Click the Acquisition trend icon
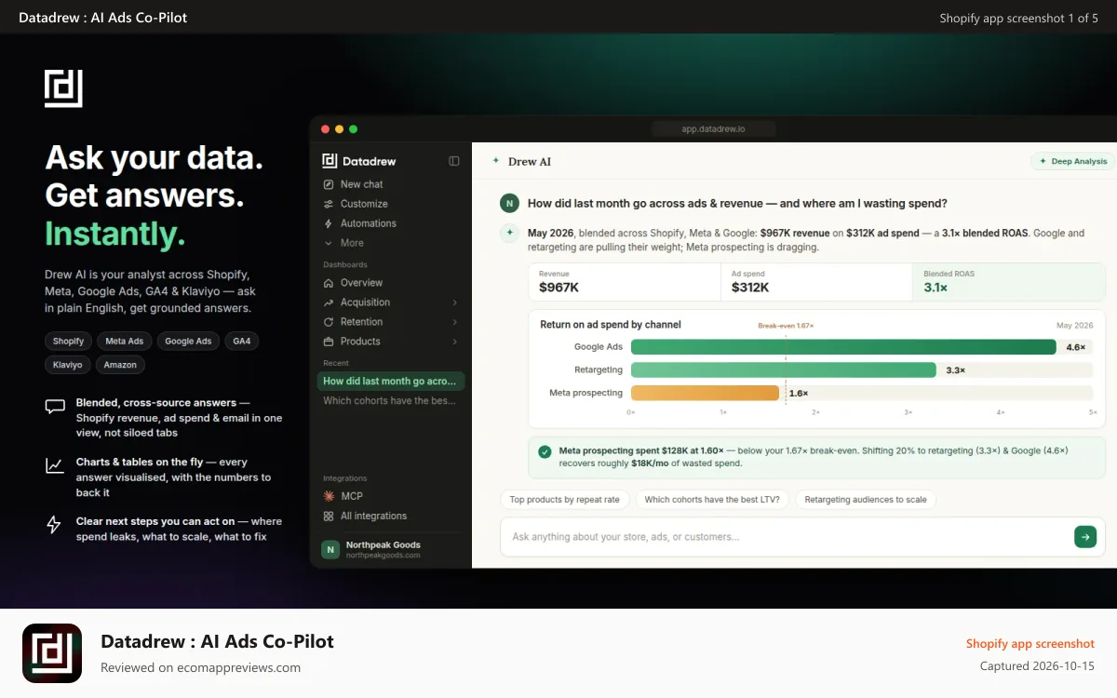Screen dimensions: 1117x698 (329, 302)
